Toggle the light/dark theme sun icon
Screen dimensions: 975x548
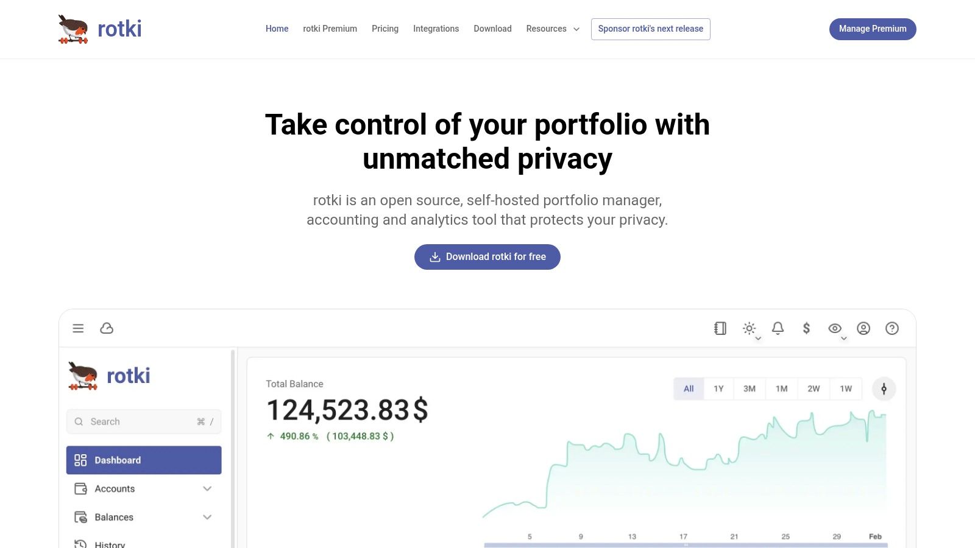tap(749, 329)
